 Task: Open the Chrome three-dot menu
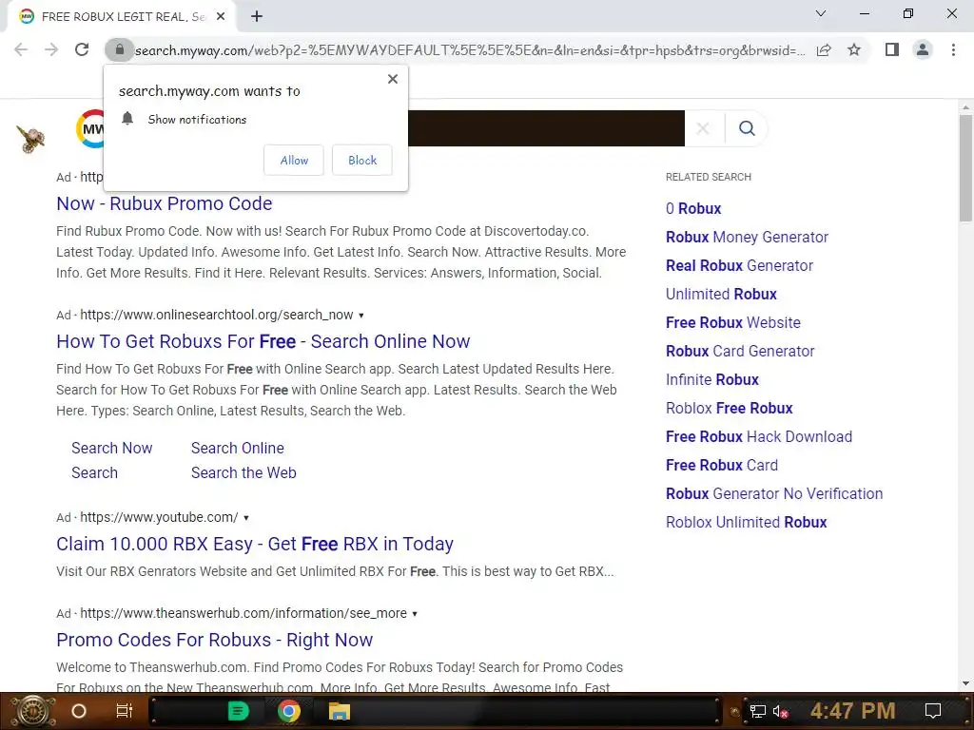click(953, 49)
